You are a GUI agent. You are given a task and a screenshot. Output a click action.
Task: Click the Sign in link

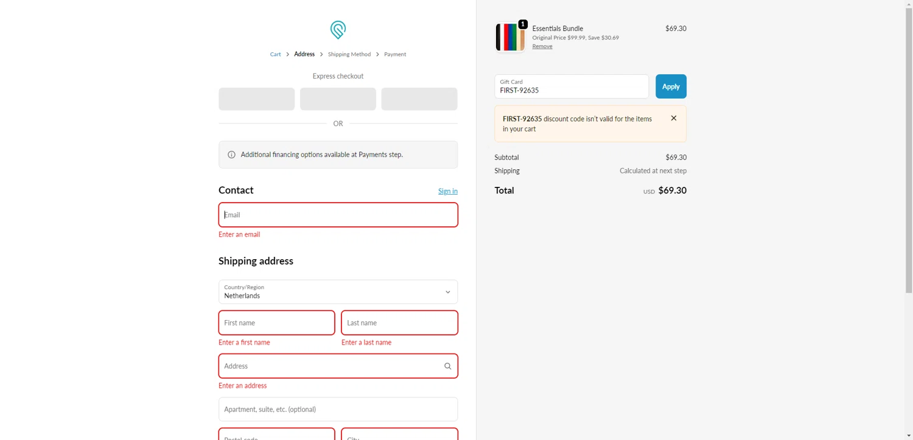pyautogui.click(x=447, y=191)
